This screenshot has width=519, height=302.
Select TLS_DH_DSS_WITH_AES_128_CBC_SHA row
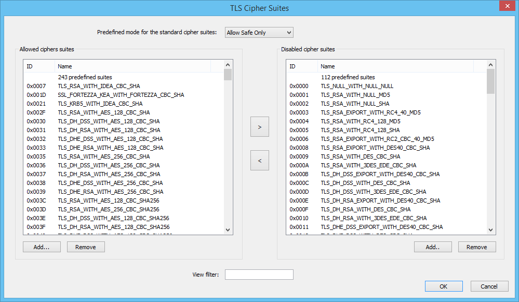point(124,121)
